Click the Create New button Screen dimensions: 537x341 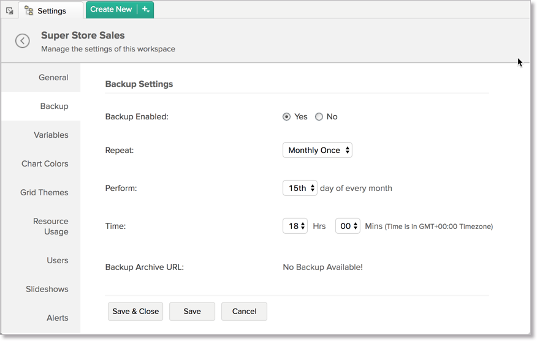[x=111, y=9]
